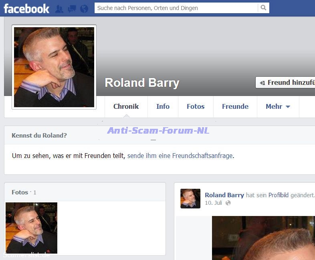Open the friend requests icon
The height and width of the screenshot is (260, 315).
59,9
